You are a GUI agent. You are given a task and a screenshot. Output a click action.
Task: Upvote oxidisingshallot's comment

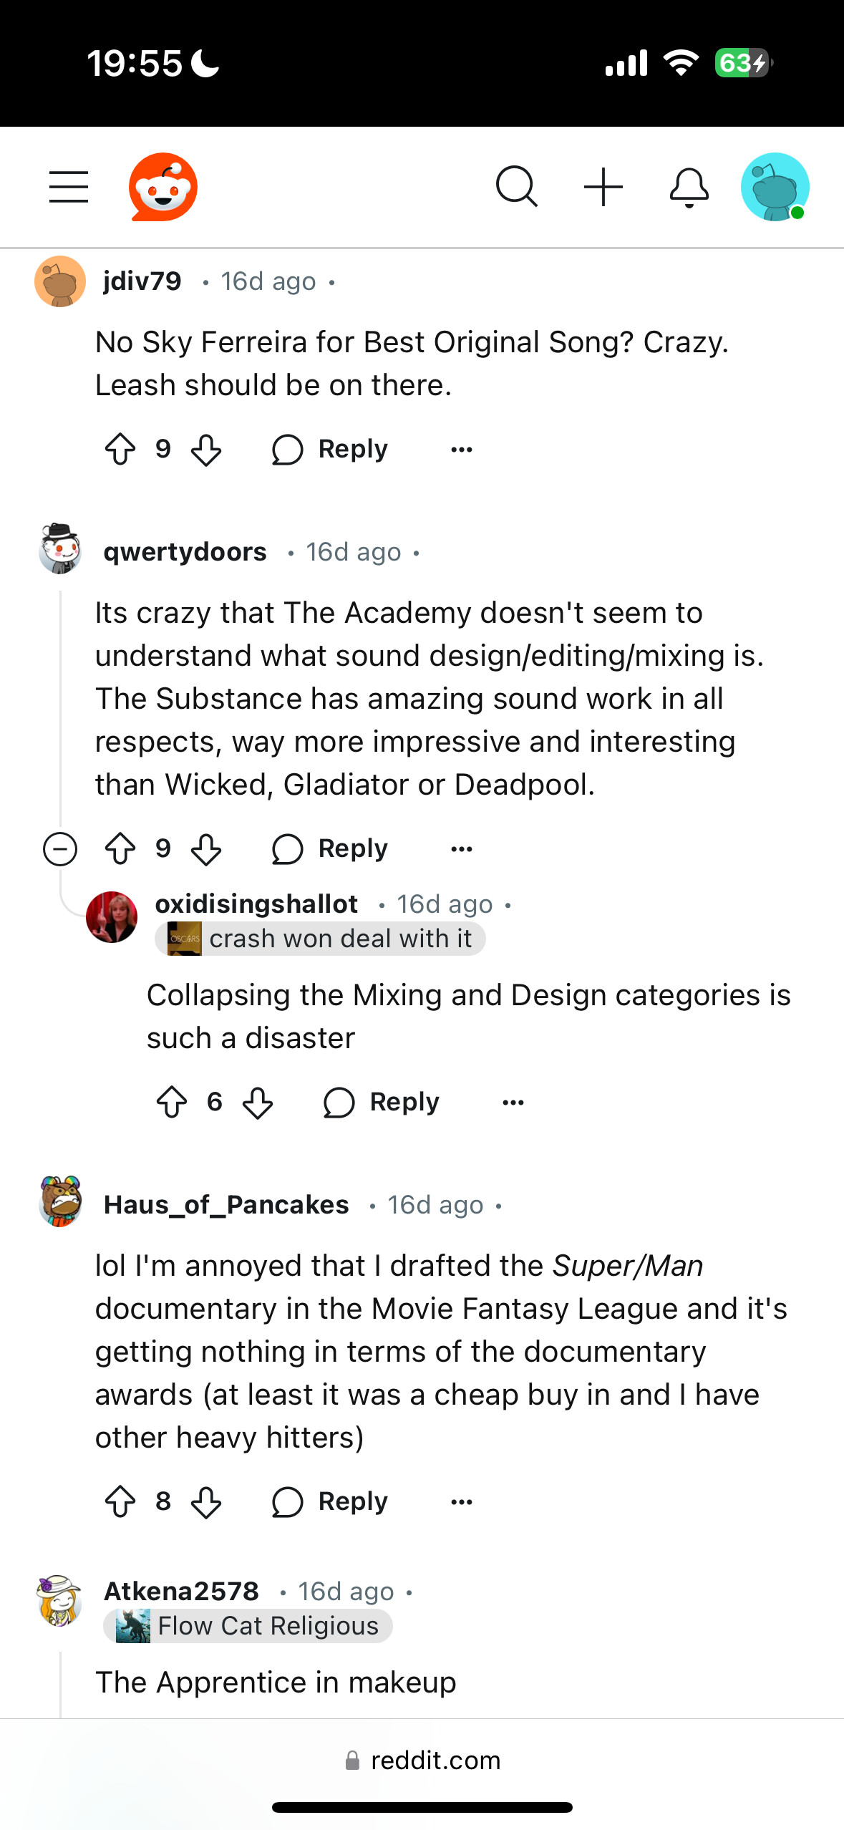click(172, 1103)
